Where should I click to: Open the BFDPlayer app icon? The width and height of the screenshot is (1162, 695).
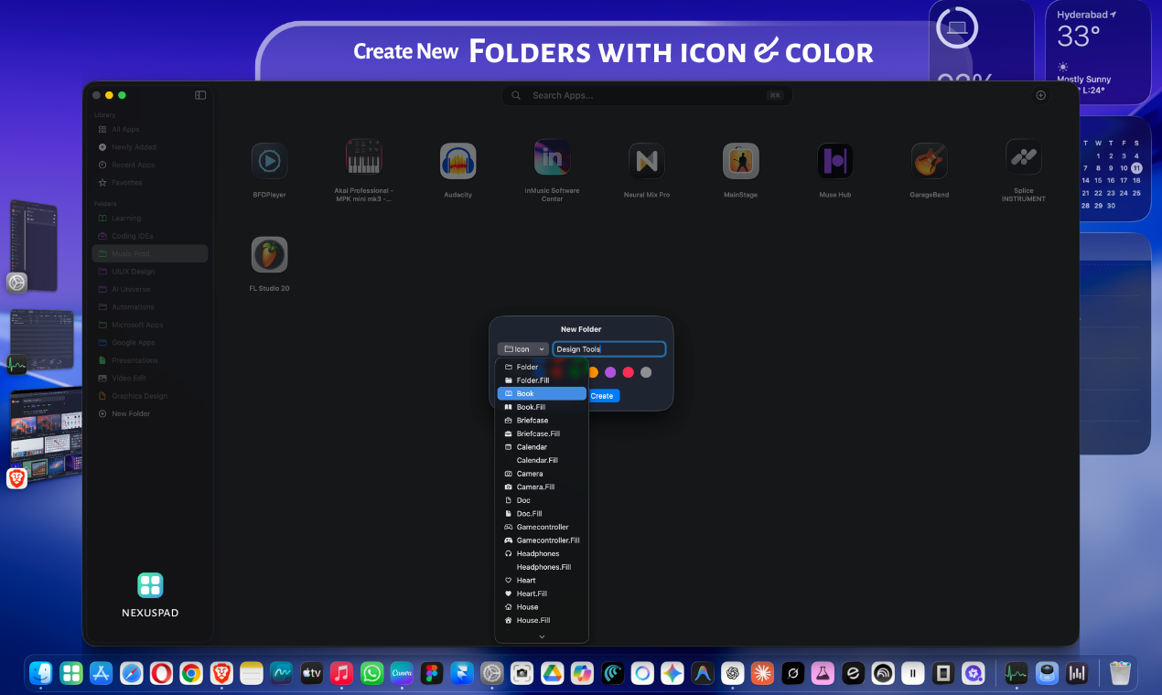269,161
